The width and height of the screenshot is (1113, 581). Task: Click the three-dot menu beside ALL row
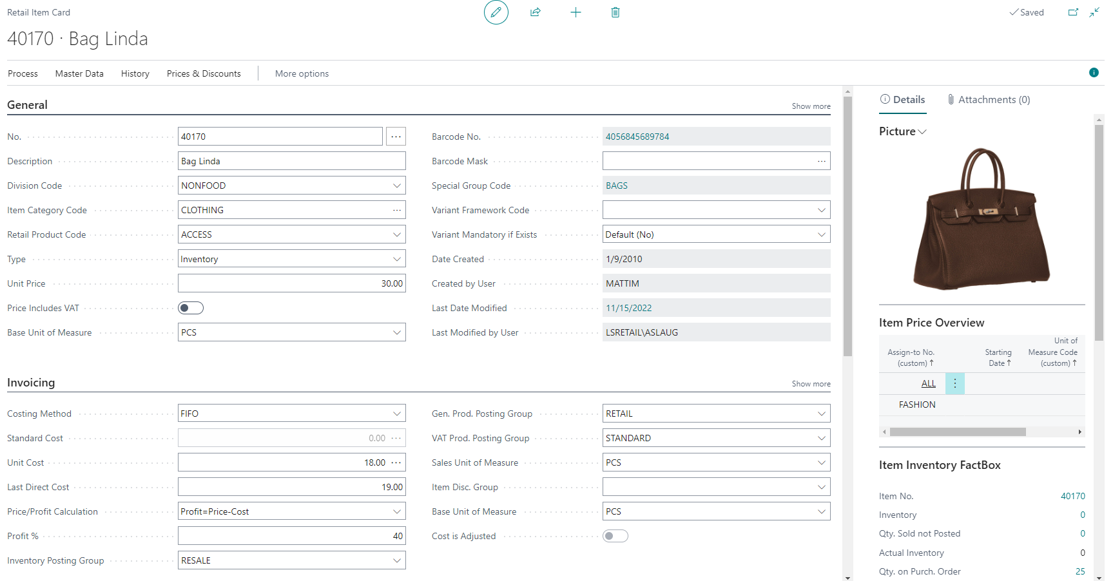pyautogui.click(x=954, y=383)
